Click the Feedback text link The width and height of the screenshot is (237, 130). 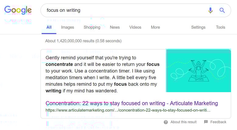click(218, 122)
